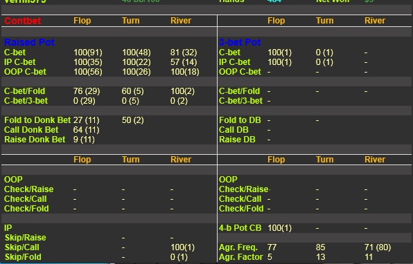Click C-bet/Fold turn value '60 (5)'
The image size is (413, 264).
pyautogui.click(x=133, y=91)
